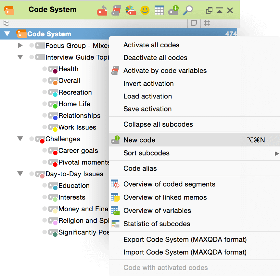This screenshot has width=280, height=276.
Task: Select Activate by code variables entry
Action: (x=194, y=71)
